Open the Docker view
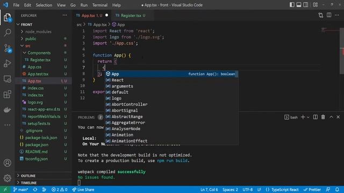 (7, 109)
